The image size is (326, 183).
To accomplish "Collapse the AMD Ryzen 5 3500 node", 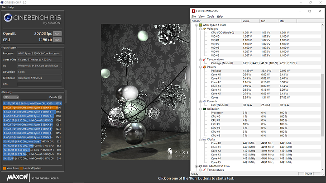I will 196,25.
